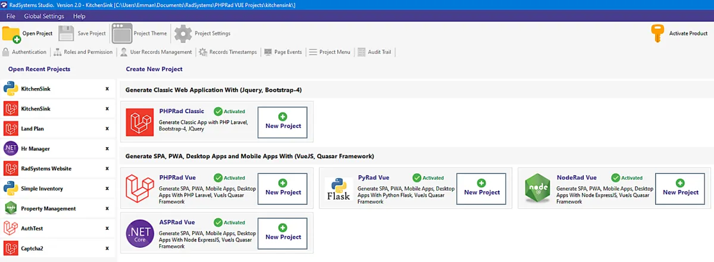Start New Project for NodeRad Vue
Image resolution: width=714 pixels, height=262 pixels.
pos(680,188)
